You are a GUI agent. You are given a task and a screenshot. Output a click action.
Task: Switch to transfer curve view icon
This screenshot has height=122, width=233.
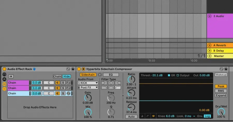pyautogui.click(x=148, y=116)
